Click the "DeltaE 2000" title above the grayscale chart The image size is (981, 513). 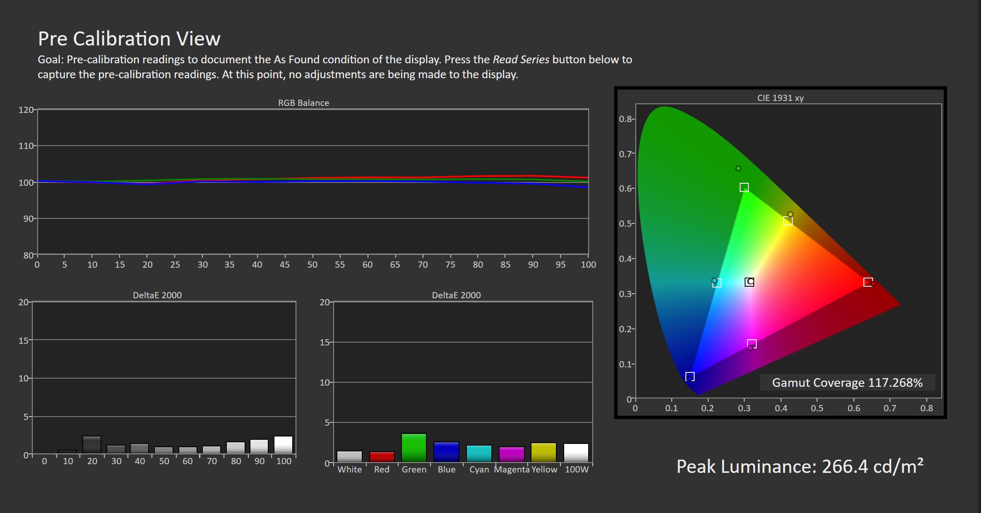click(x=157, y=295)
